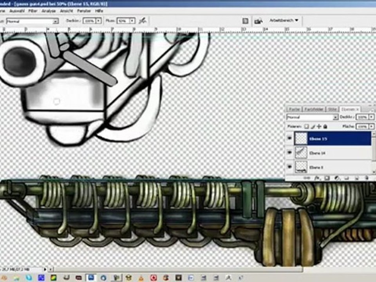Click the document size status text
This screenshot has width=376, height=282.
tap(16, 269)
